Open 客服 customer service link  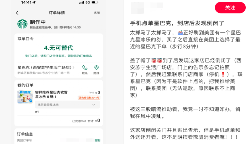(97, 13)
